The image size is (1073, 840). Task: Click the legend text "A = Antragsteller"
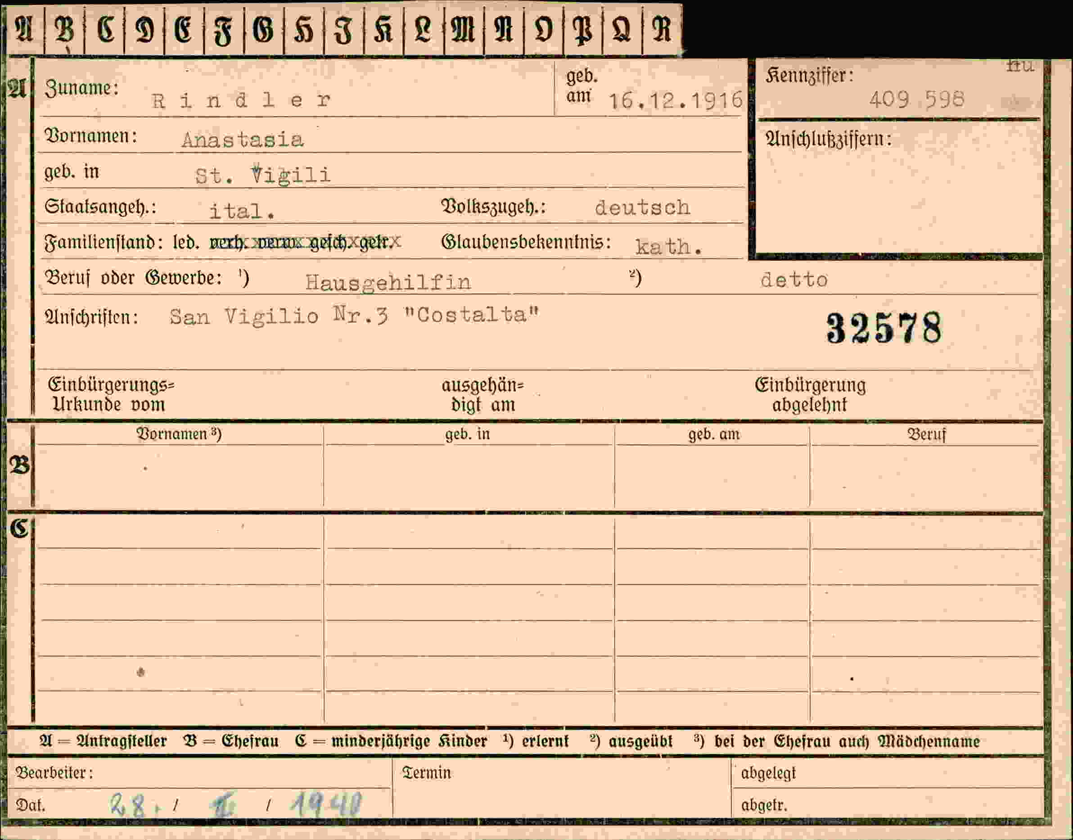(x=103, y=741)
